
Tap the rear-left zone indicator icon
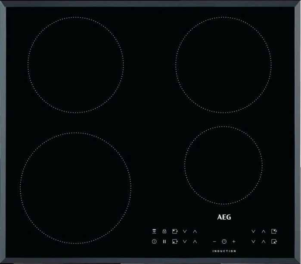tap(174, 231)
